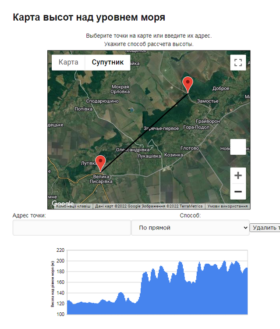Click the Мокрая Орловка place label
280x329 pixels.
click(x=121, y=89)
